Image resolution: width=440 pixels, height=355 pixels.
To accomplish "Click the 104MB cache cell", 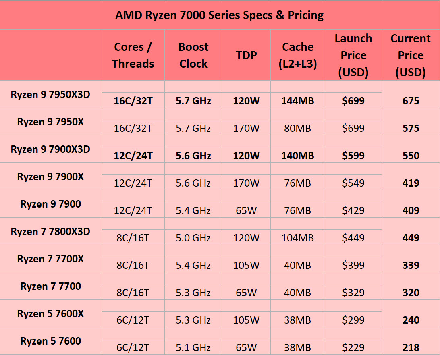I will 298,238.
